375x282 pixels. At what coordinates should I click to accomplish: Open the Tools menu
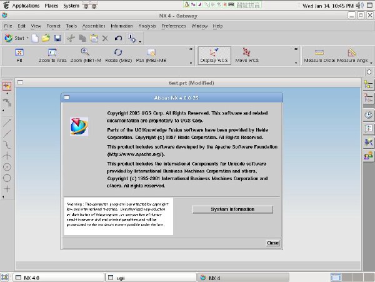click(71, 26)
